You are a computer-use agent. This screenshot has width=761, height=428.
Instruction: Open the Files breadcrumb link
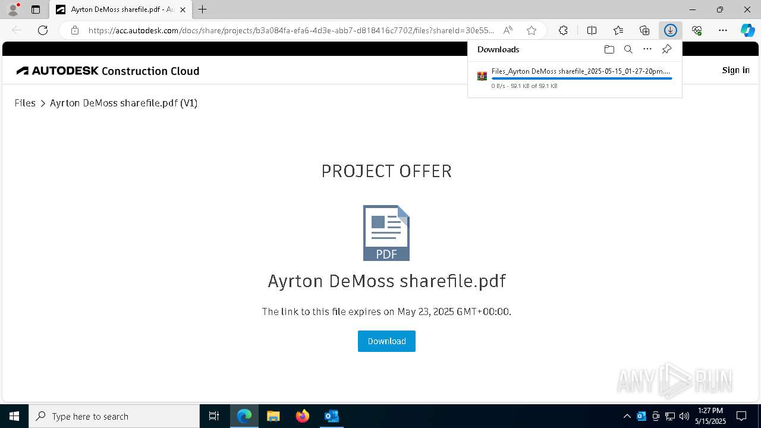(25, 103)
